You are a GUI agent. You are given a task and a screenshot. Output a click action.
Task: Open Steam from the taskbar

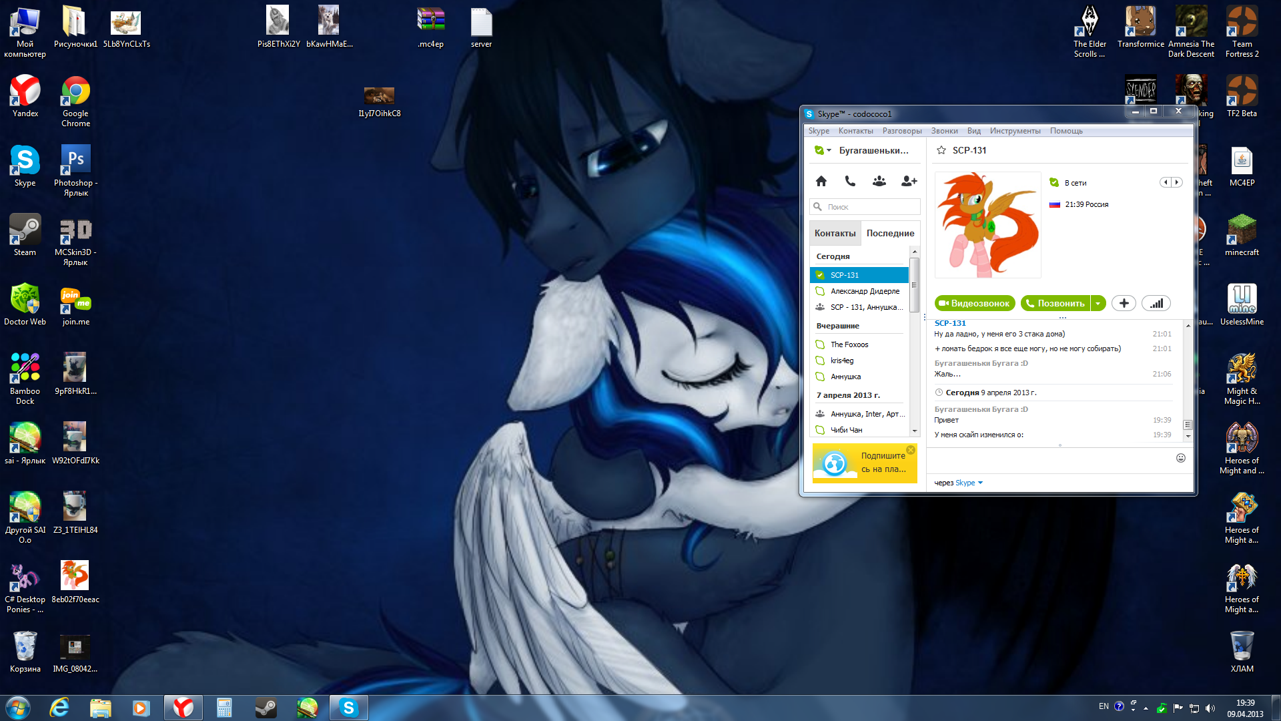[266, 708]
